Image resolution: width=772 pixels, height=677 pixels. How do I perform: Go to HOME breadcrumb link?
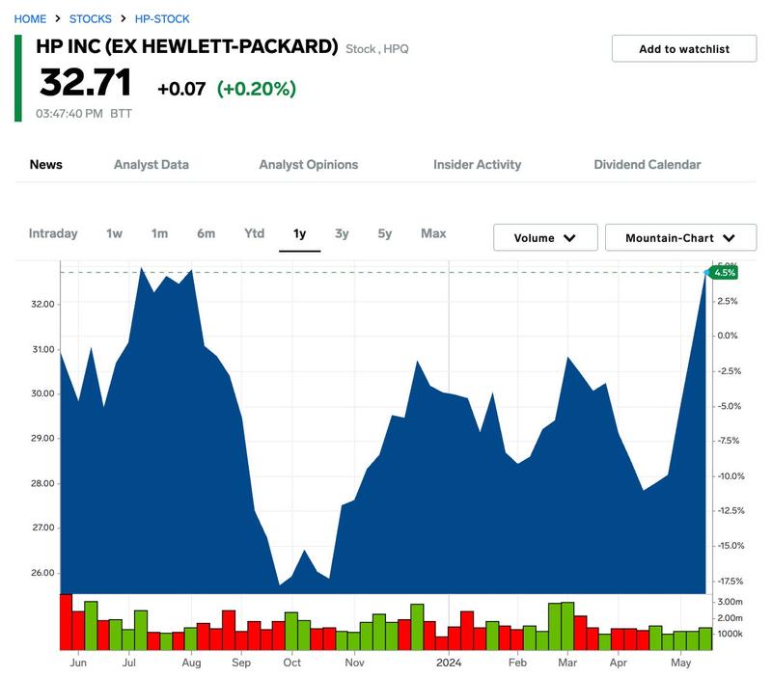[30, 19]
